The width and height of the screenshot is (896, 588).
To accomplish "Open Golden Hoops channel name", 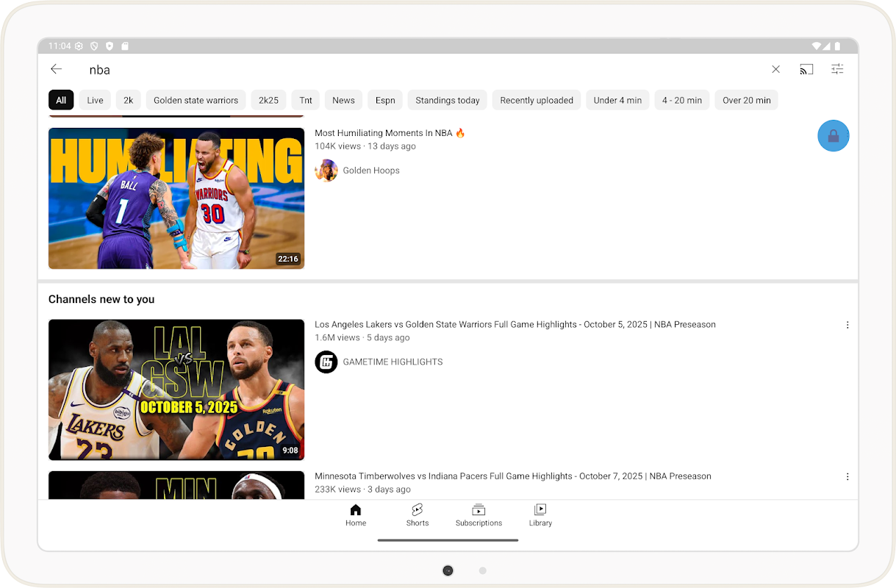I will point(371,171).
